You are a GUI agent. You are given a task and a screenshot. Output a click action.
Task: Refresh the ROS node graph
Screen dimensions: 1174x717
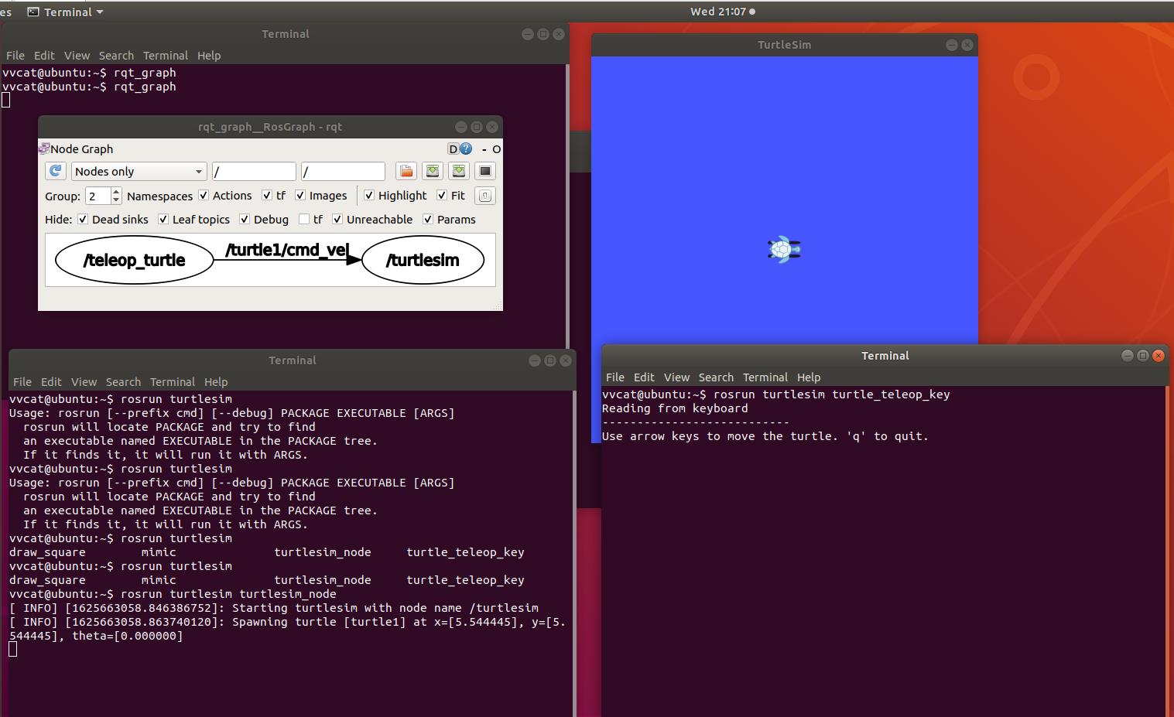click(x=56, y=171)
